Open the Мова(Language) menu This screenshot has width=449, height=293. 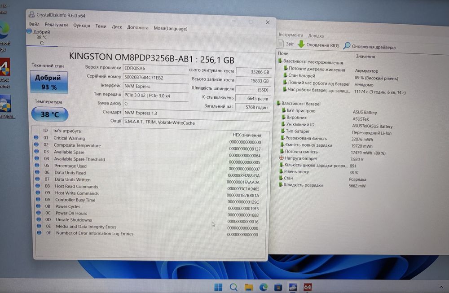170,28
